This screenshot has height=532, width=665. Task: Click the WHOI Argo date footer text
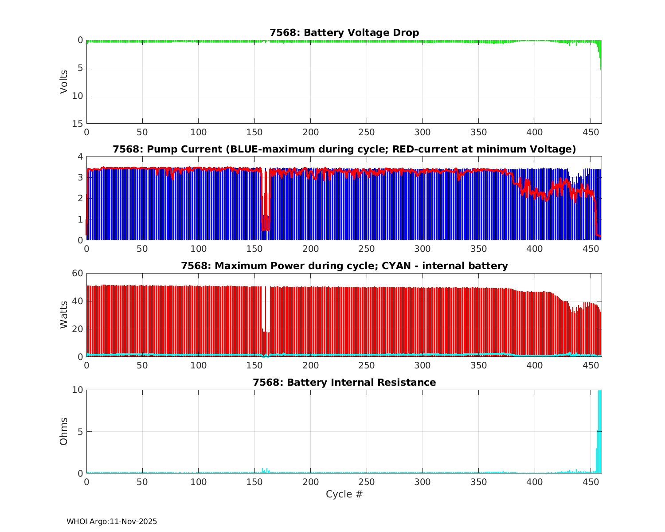tap(112, 522)
